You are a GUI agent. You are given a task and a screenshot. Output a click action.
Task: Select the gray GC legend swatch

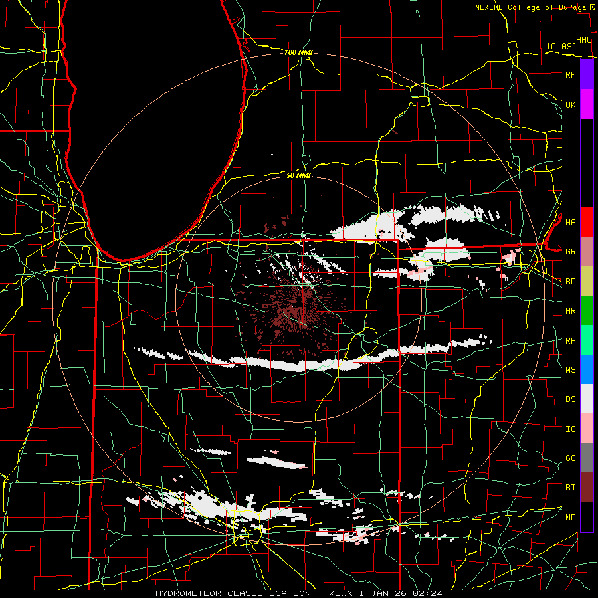pyautogui.click(x=587, y=458)
